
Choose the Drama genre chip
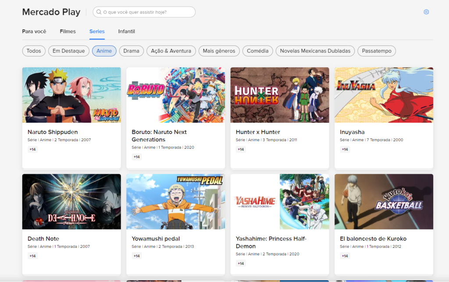pyautogui.click(x=131, y=51)
